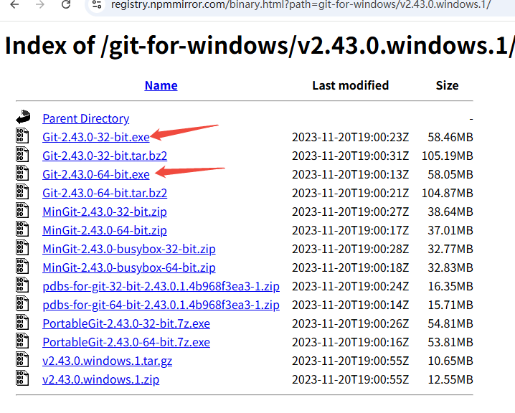Download Git-2.43.0-32-bit.tar.bz2 archive
515x413 pixels.
coord(105,156)
